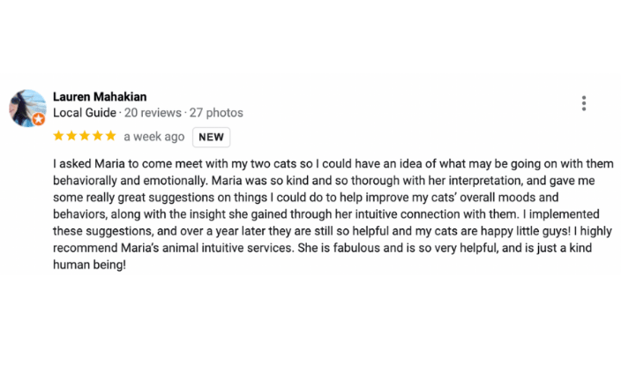The image size is (621, 374).
Task: View the reviewer's 20 reviews
Action: click(x=153, y=113)
